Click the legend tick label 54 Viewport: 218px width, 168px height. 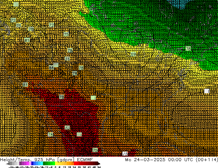tap(99, 167)
